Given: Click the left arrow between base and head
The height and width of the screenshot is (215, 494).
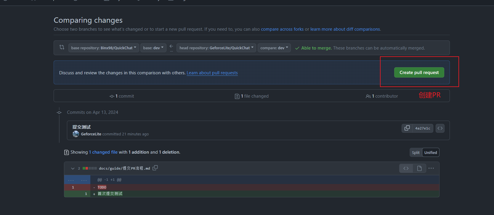Looking at the screenshot, I should 171,46.
